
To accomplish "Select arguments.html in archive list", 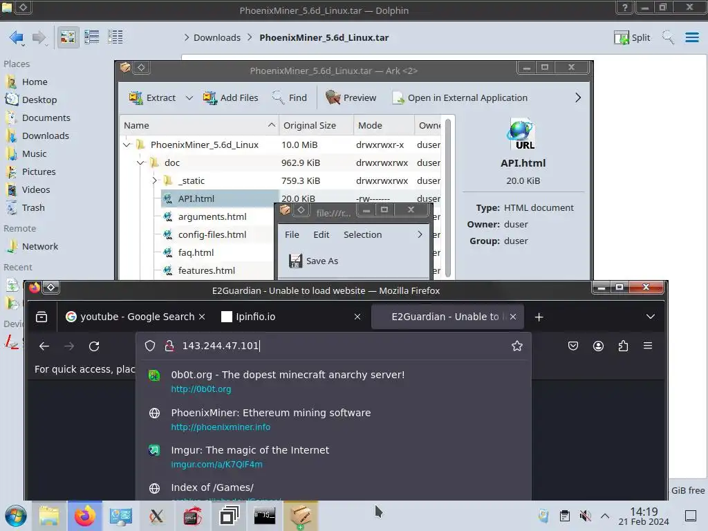I will point(212,216).
